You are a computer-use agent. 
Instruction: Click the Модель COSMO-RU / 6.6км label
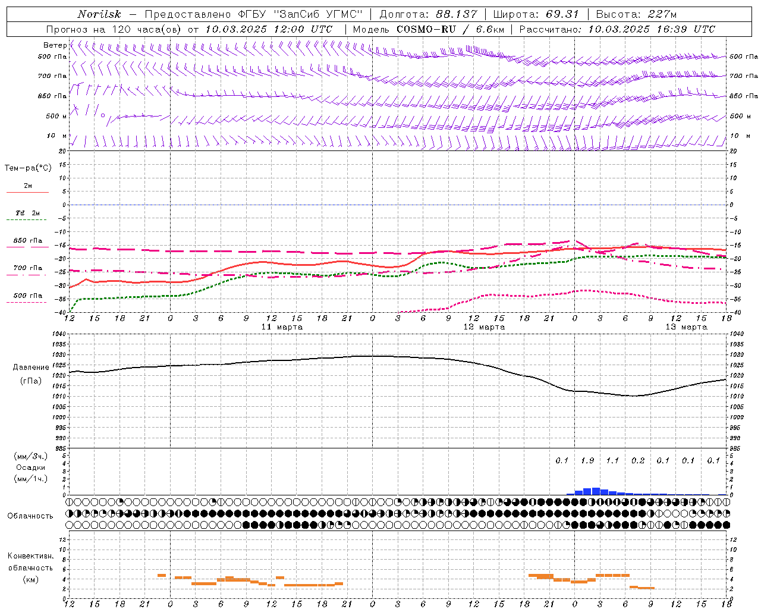coord(429,29)
